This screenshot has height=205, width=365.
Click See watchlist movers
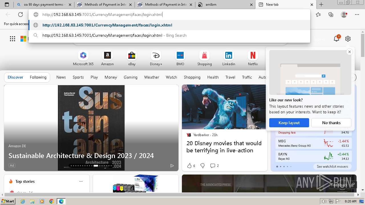[332, 167]
